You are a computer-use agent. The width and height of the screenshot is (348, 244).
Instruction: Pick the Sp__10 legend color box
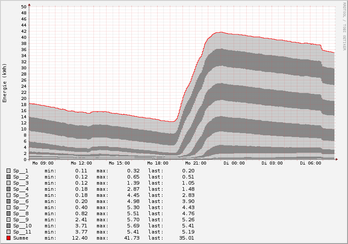(x=8, y=226)
